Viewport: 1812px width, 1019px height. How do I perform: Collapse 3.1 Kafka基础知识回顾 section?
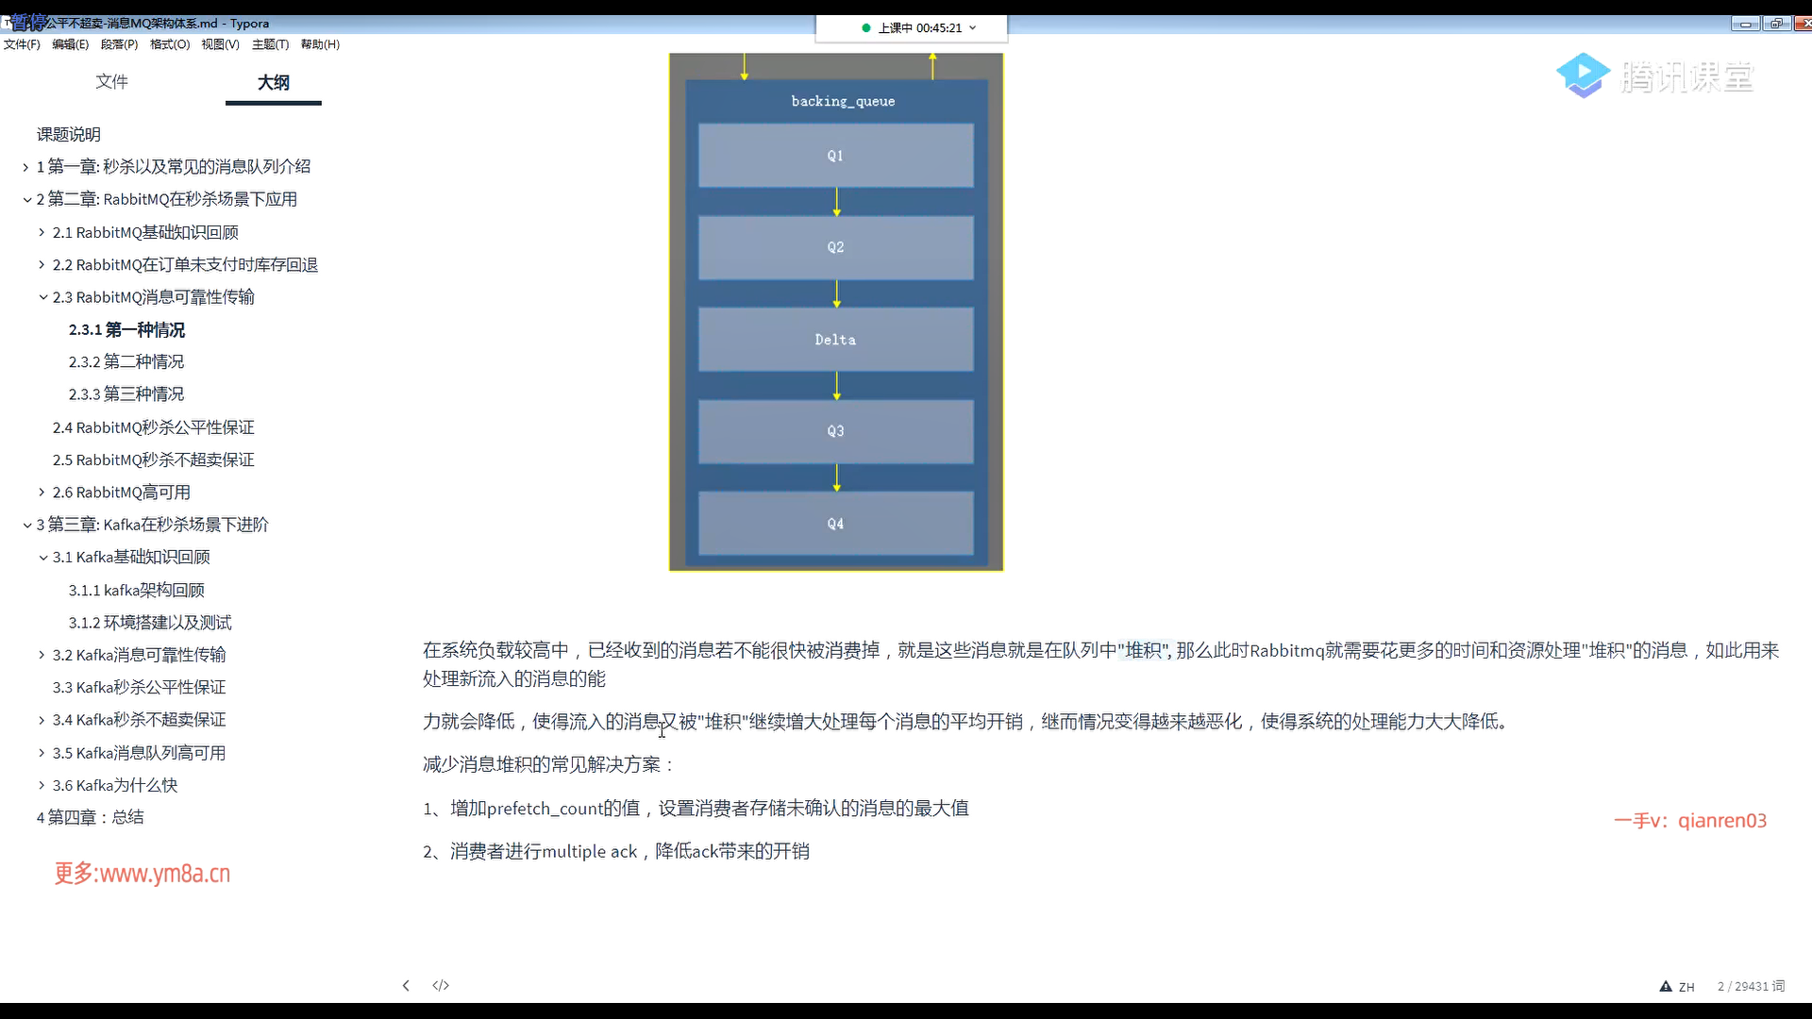click(43, 558)
